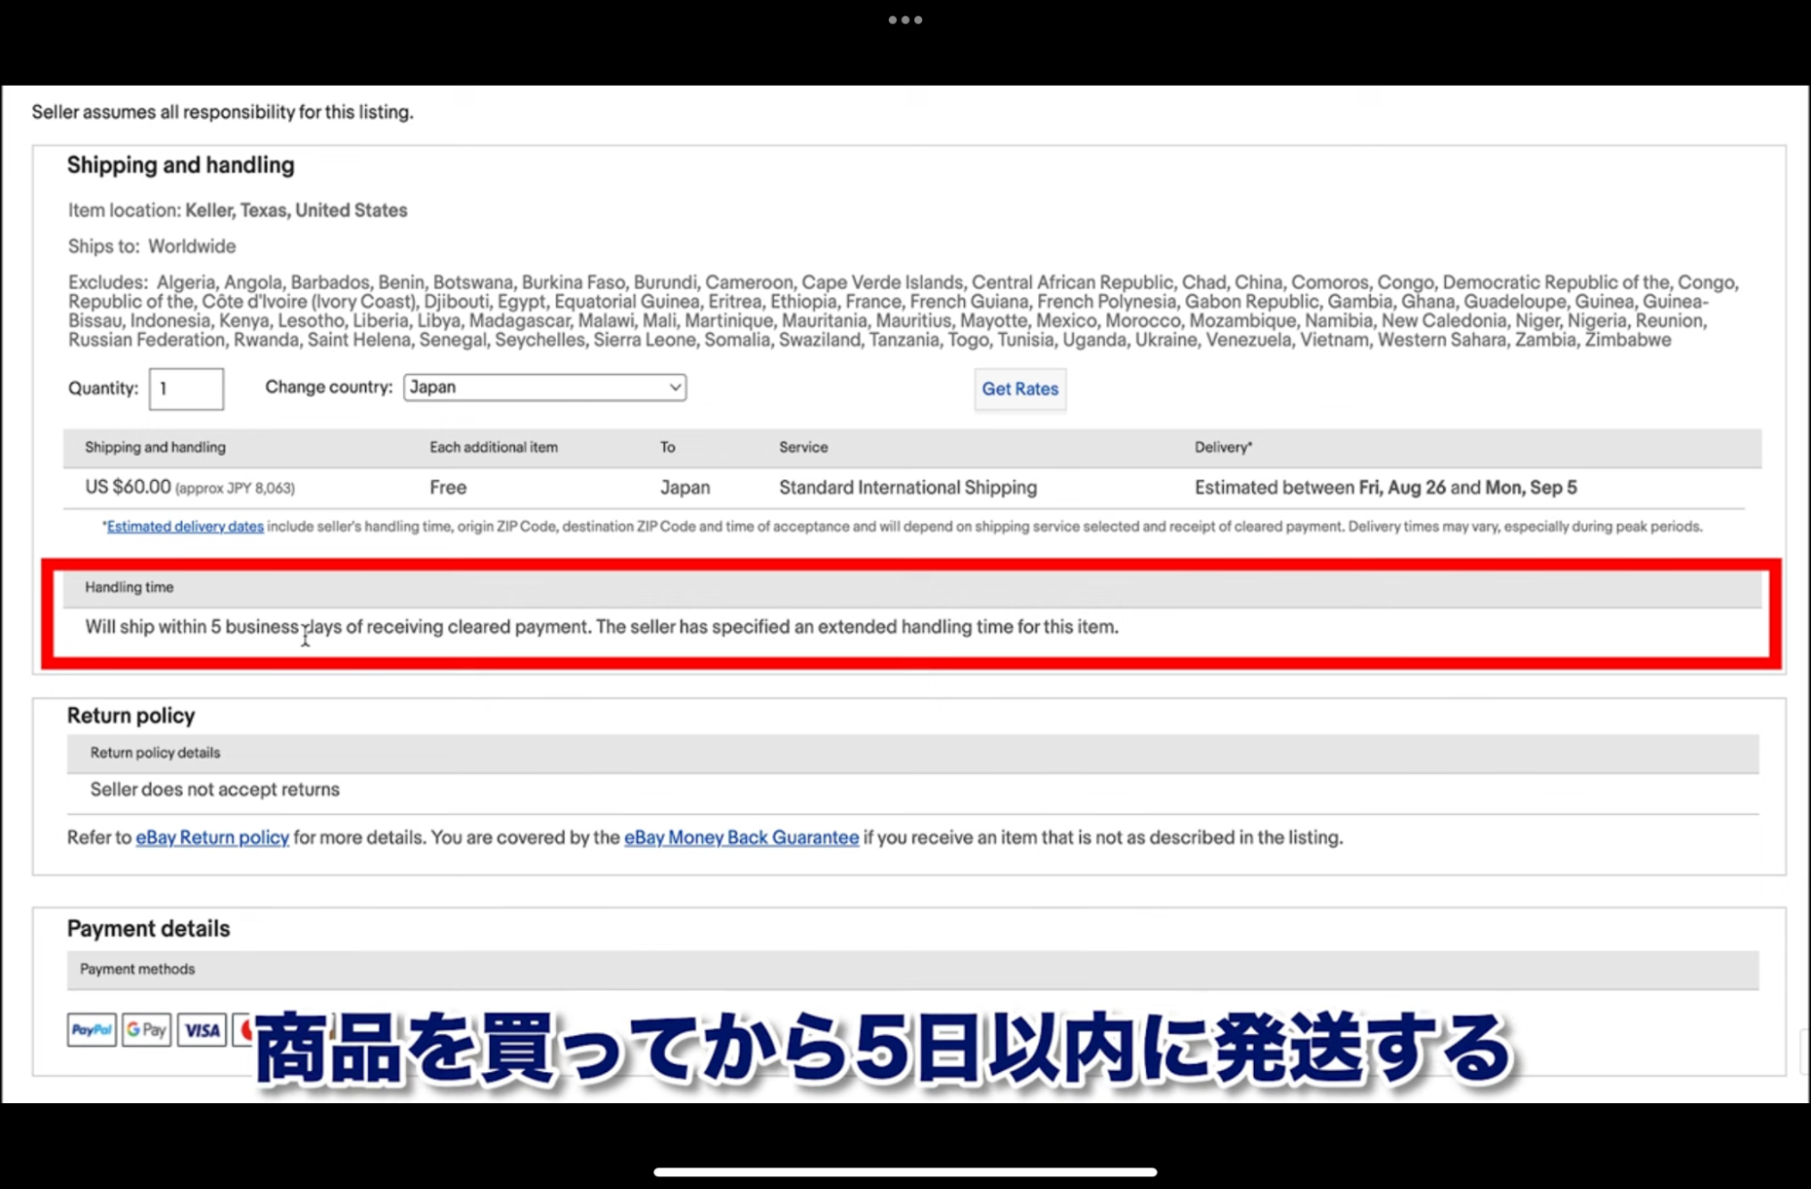1811x1189 pixels.
Task: Click the US $60.00 shipping cost
Action: 128,487
